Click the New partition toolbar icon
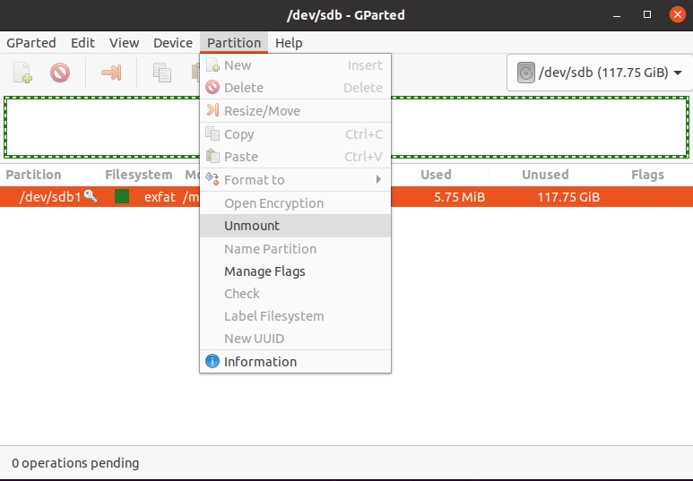Image resolution: width=693 pixels, height=481 pixels. [x=22, y=73]
